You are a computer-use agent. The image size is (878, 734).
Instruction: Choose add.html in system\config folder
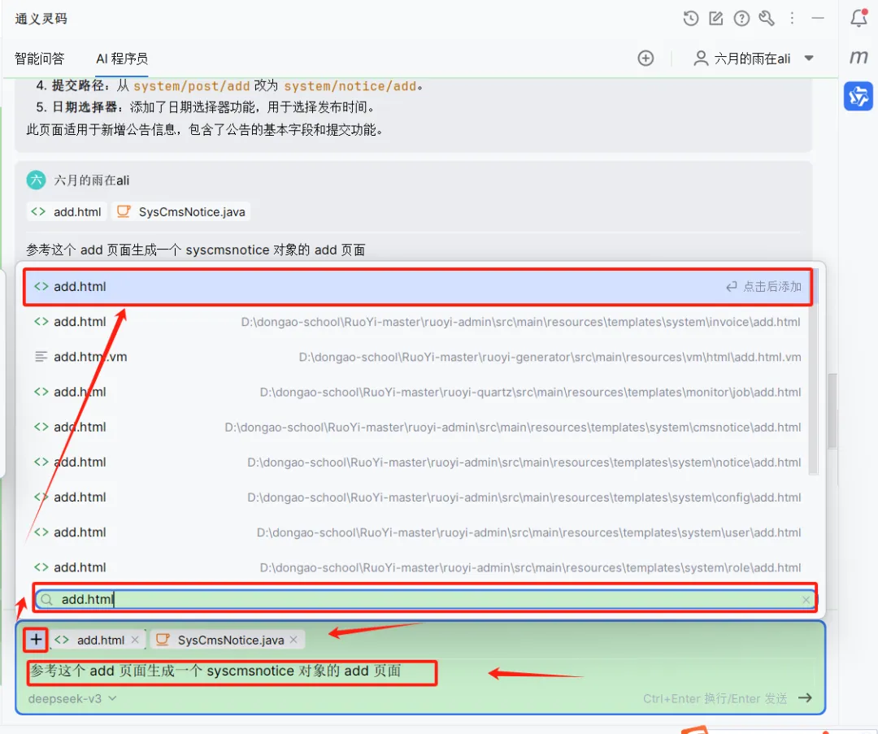point(418,497)
